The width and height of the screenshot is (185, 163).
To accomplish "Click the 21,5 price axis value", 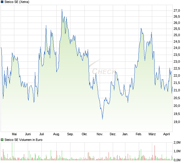I will [177, 83].
